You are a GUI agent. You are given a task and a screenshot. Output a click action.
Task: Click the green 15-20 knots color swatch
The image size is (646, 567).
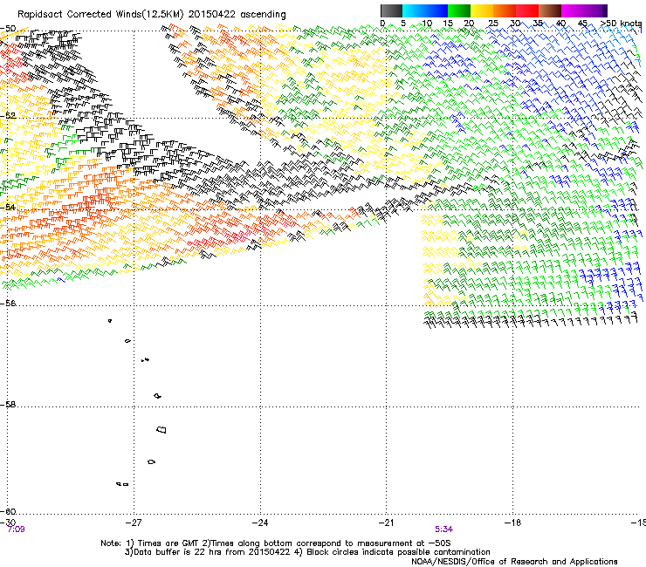[x=459, y=10]
